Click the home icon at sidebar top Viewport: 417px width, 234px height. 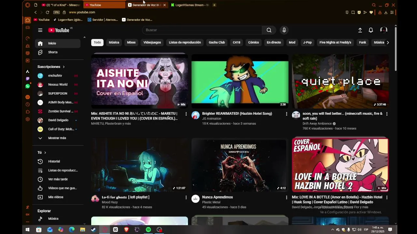(x=28, y=20)
